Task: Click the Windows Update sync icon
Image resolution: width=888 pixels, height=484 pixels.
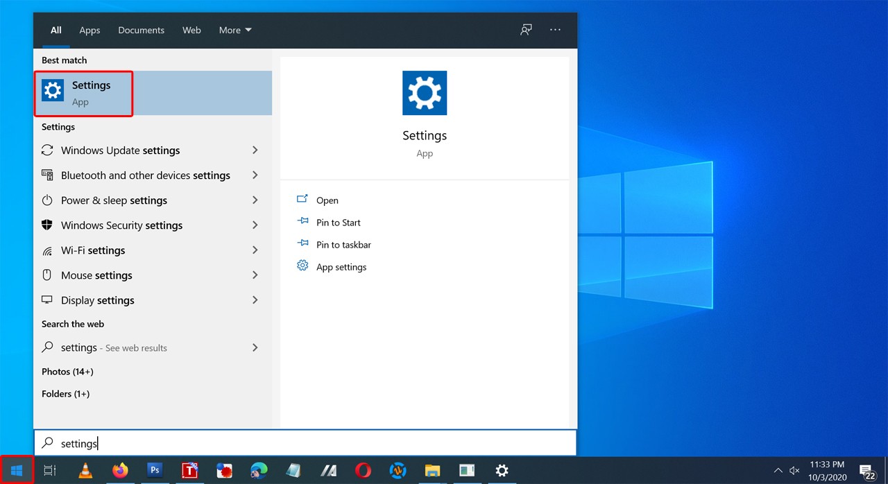Action: coord(47,150)
